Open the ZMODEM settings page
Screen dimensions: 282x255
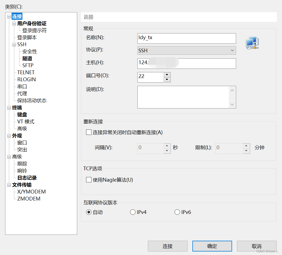tap(28, 199)
